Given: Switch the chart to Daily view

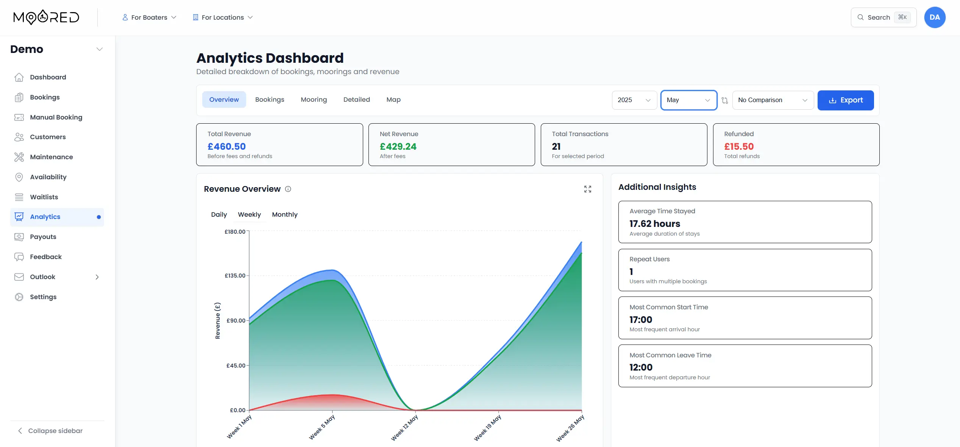Looking at the screenshot, I should tap(219, 214).
